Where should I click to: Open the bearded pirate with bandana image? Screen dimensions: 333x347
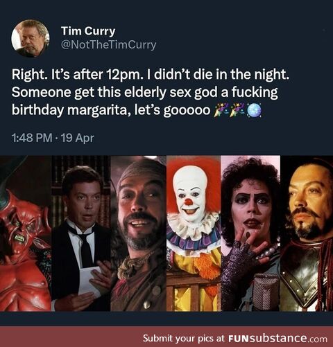tap(139, 233)
